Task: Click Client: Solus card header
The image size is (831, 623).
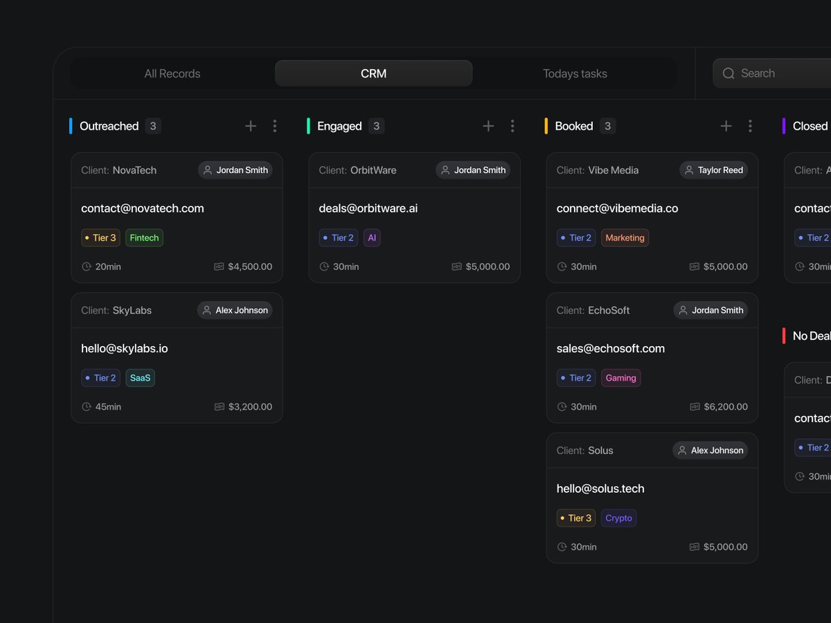Action: click(x=584, y=450)
